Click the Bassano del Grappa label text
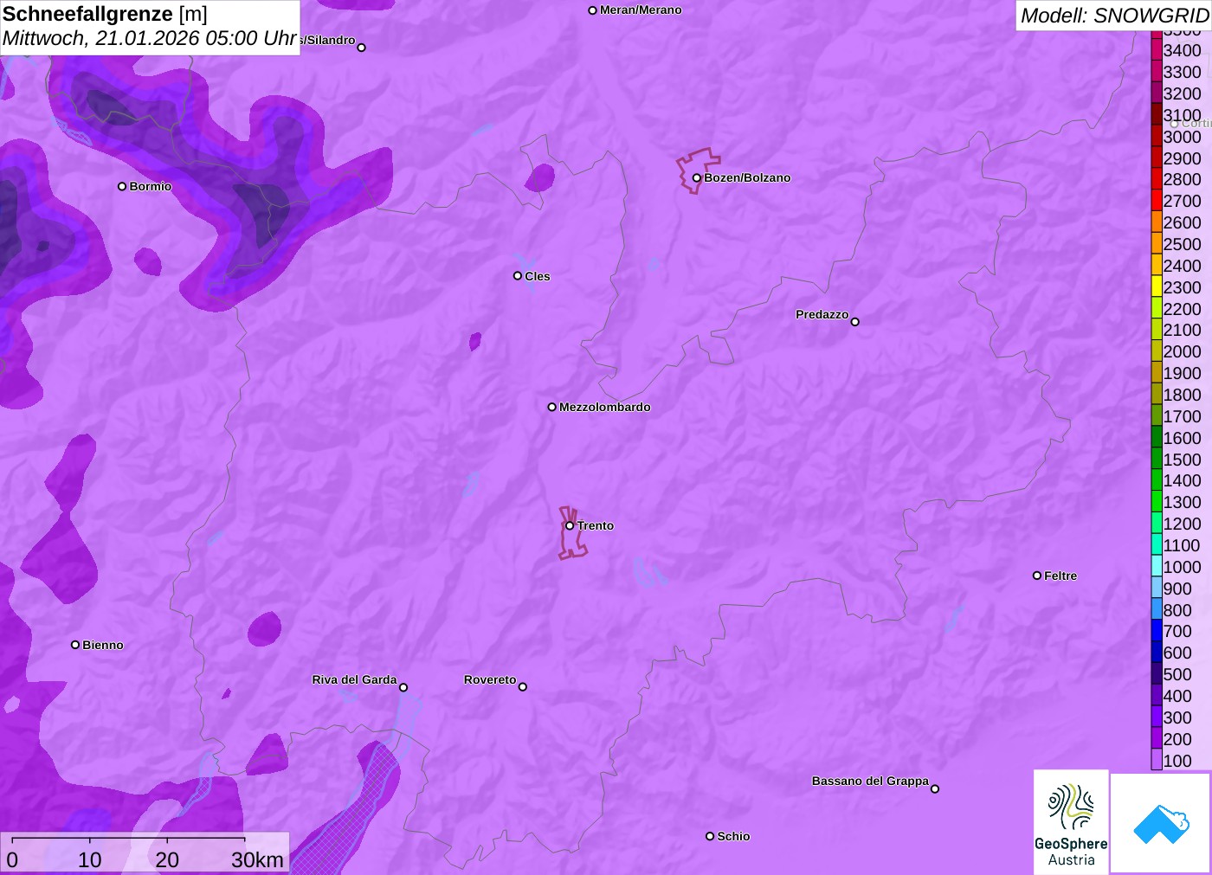1212x875 pixels. click(870, 781)
